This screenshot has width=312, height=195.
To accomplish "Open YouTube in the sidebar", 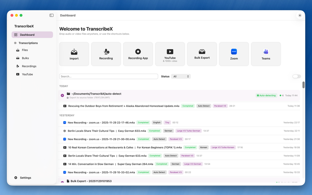I will click(27, 74).
